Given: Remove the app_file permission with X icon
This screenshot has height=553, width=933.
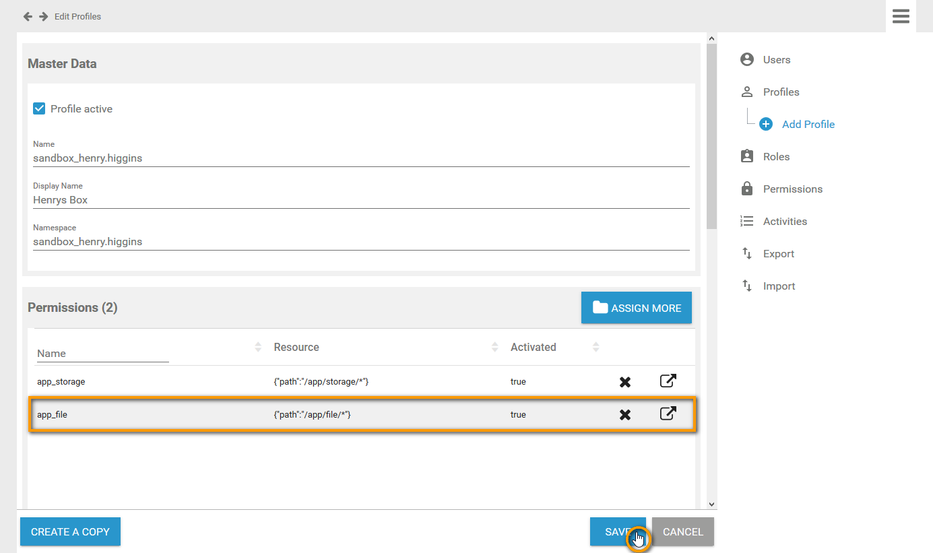Looking at the screenshot, I should click(625, 415).
